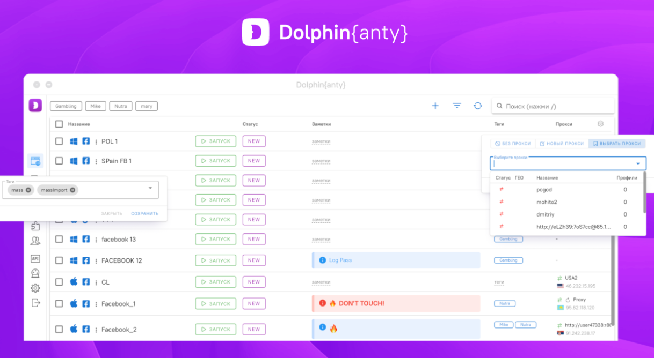
Task: Select the browser profiles icon in sidebar
Action: (x=35, y=161)
